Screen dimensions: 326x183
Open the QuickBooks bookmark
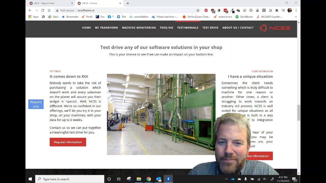(x=244, y=17)
